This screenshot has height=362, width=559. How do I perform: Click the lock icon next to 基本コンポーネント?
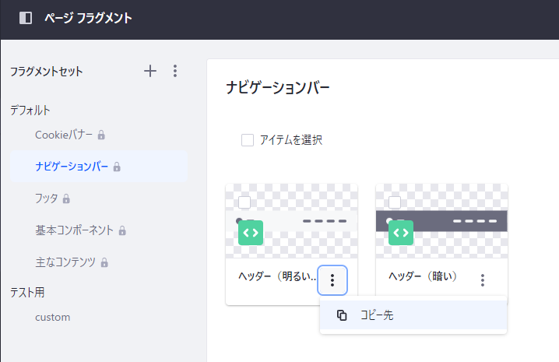pos(122,230)
